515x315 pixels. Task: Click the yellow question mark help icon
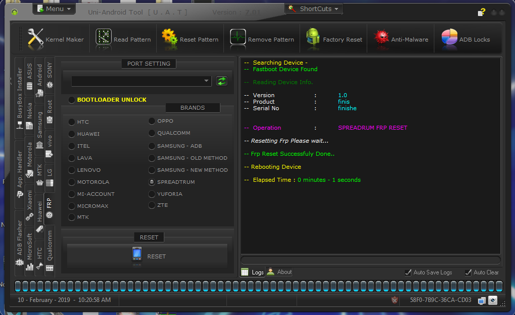[x=481, y=13]
